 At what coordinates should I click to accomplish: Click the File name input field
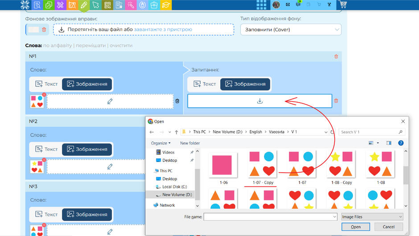pos(270,217)
